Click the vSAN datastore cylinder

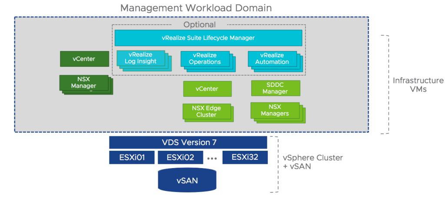(x=187, y=180)
